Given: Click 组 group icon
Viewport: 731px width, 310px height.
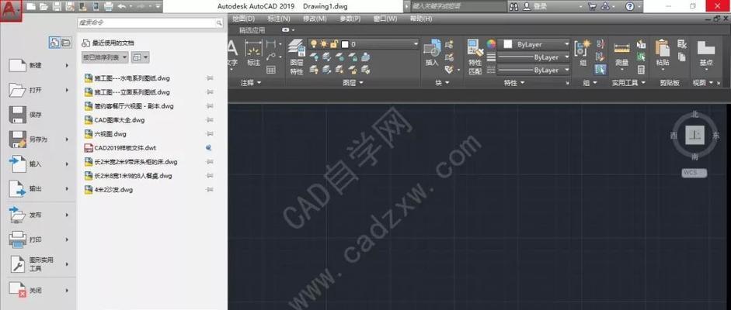Looking at the screenshot, I should [x=583, y=53].
